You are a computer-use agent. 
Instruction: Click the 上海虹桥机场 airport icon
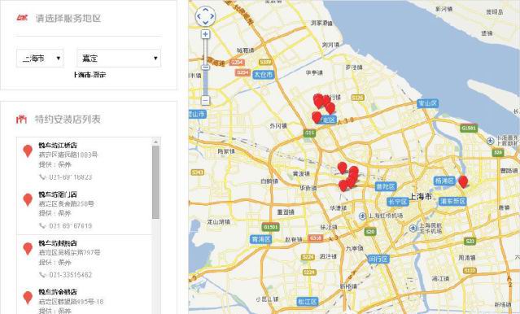click(362, 216)
